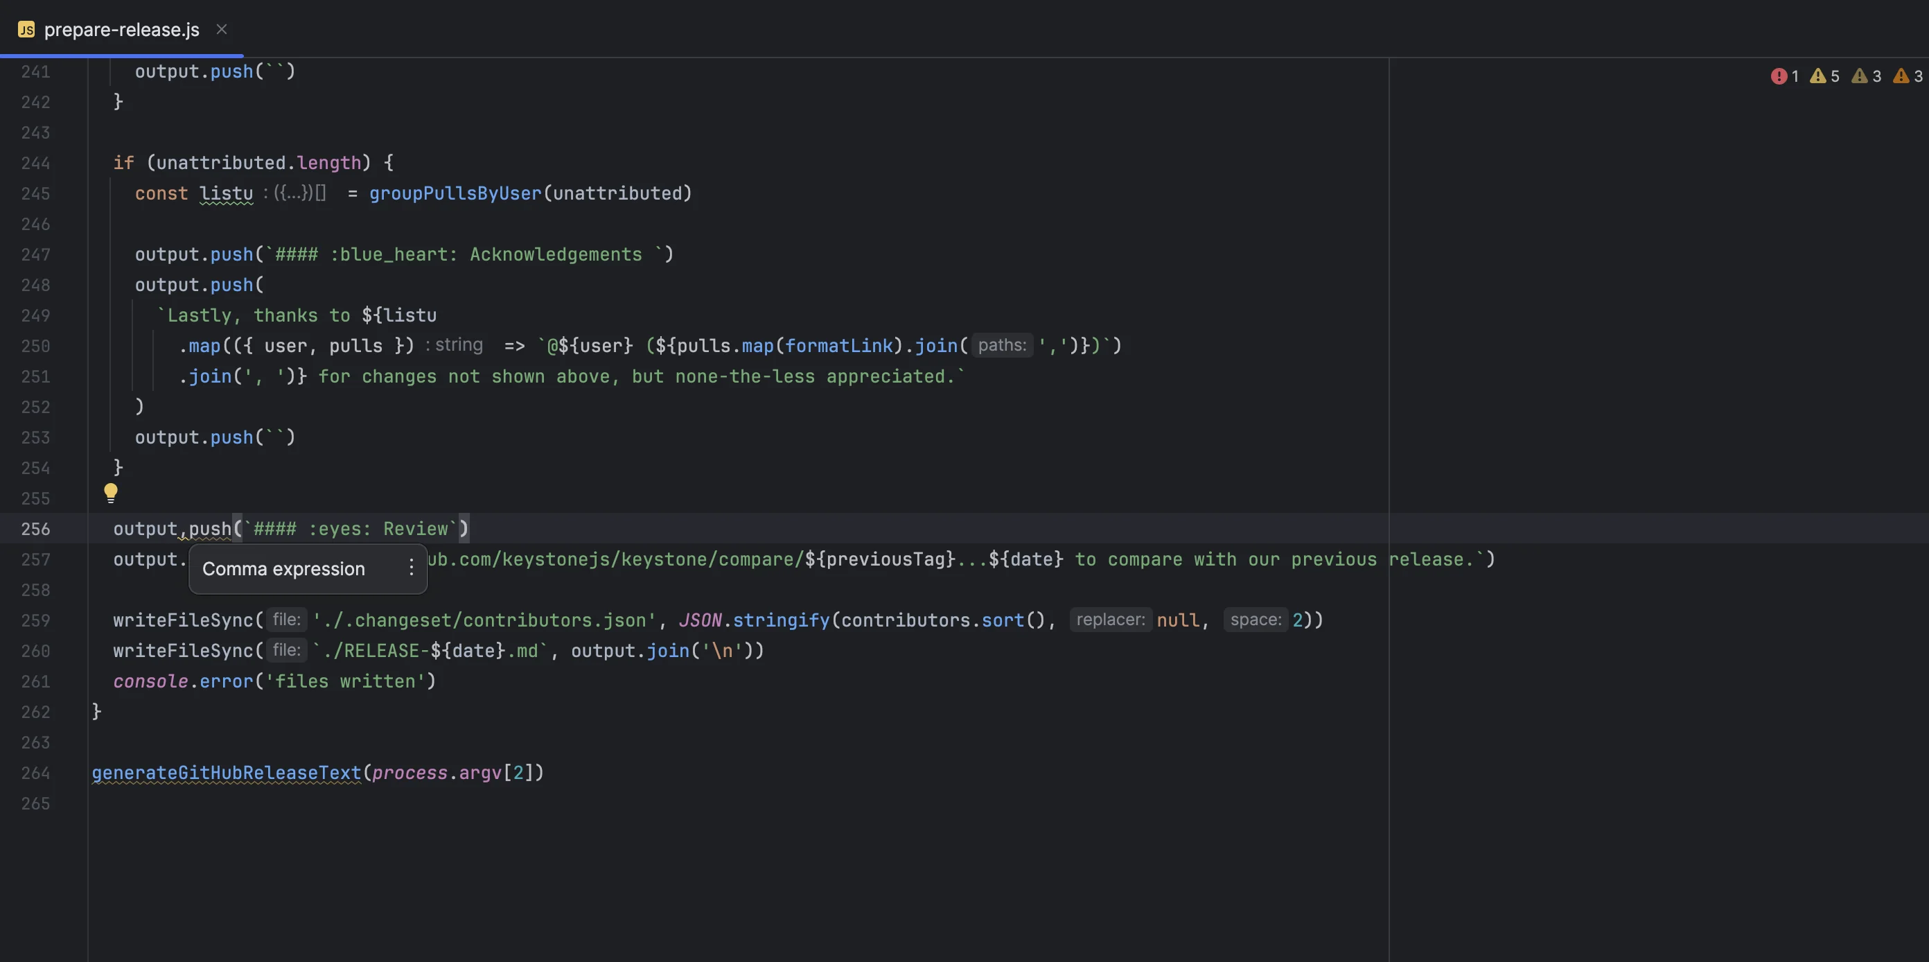Click the 'paths:' parameter hint on line 250
The height and width of the screenshot is (962, 1929).
[x=1002, y=345]
